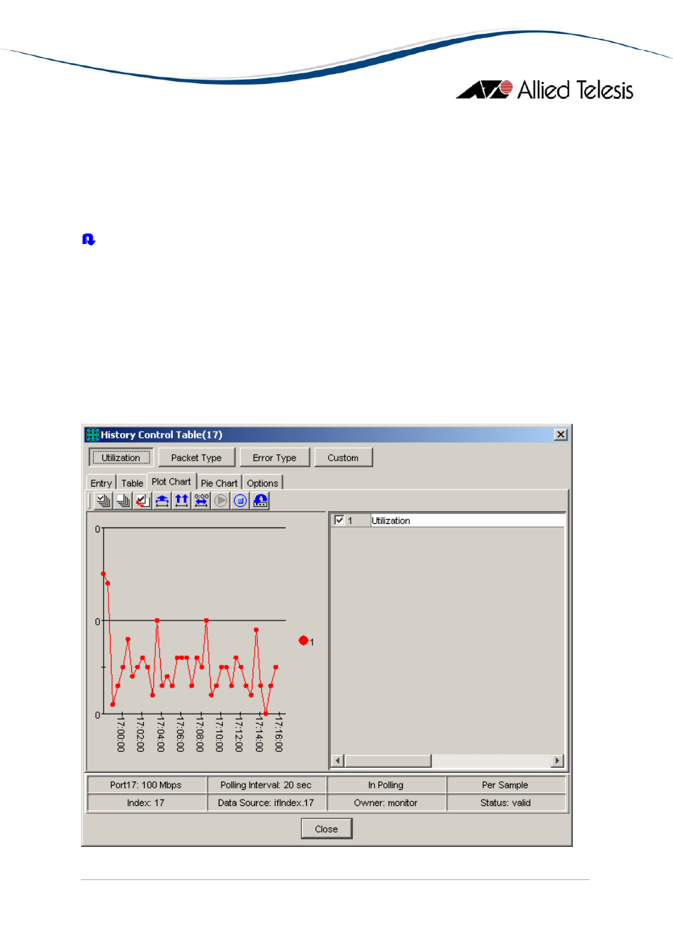
Task: Switch to the Table tab
Action: coord(132,483)
